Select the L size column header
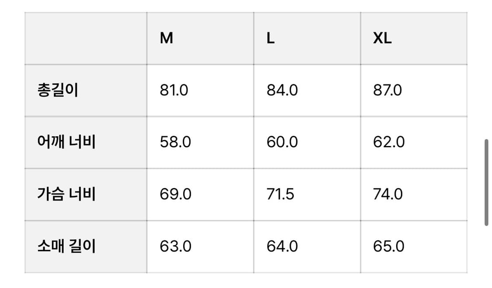492x288 pixels. [270, 38]
